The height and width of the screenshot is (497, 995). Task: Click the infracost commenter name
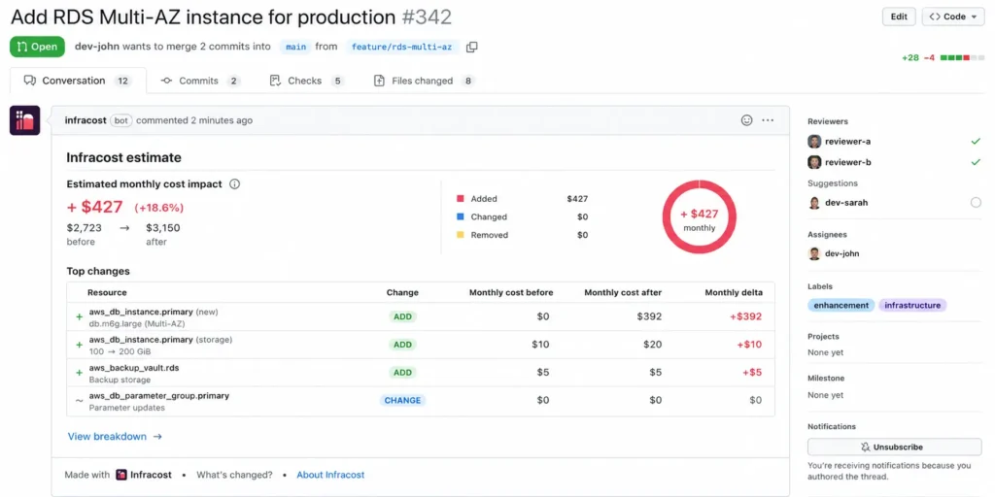click(86, 120)
